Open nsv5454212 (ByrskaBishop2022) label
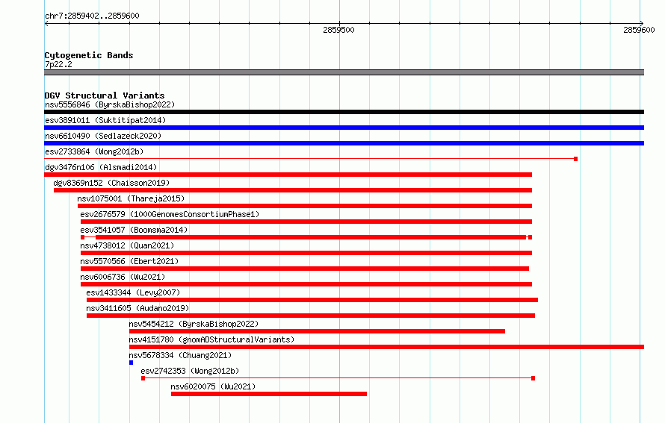Viewport: 665px width, 423px height. (x=194, y=324)
